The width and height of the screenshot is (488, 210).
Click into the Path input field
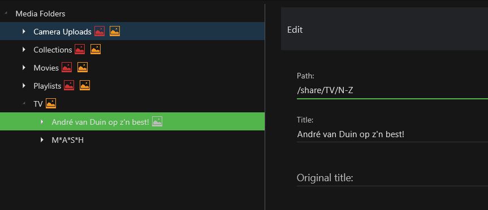tap(392, 91)
